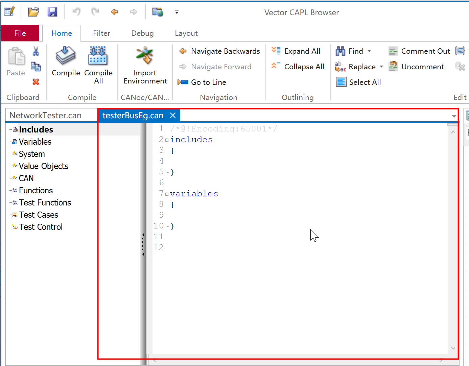Place cursor on empty line 12

click(x=300, y=247)
